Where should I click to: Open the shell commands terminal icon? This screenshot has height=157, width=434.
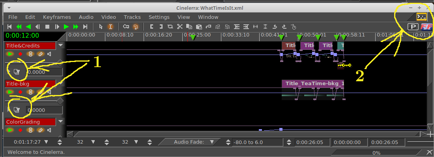click(422, 16)
